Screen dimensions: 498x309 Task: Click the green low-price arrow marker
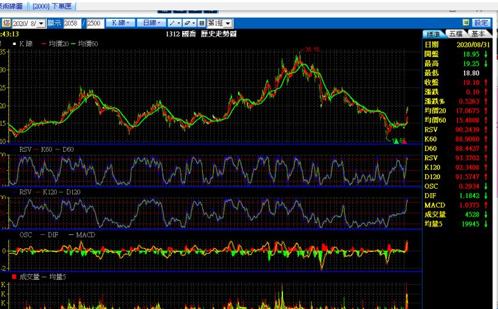pyautogui.click(x=395, y=142)
